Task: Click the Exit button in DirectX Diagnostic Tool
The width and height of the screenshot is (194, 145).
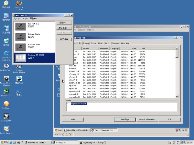Action: tap(170, 120)
